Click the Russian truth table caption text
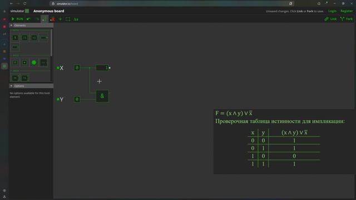Image resolution: width=356 pixels, height=200 pixels. click(x=280, y=121)
